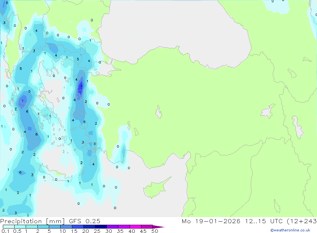
Task: Click the '10' legend scale label
Action: coord(63,231)
